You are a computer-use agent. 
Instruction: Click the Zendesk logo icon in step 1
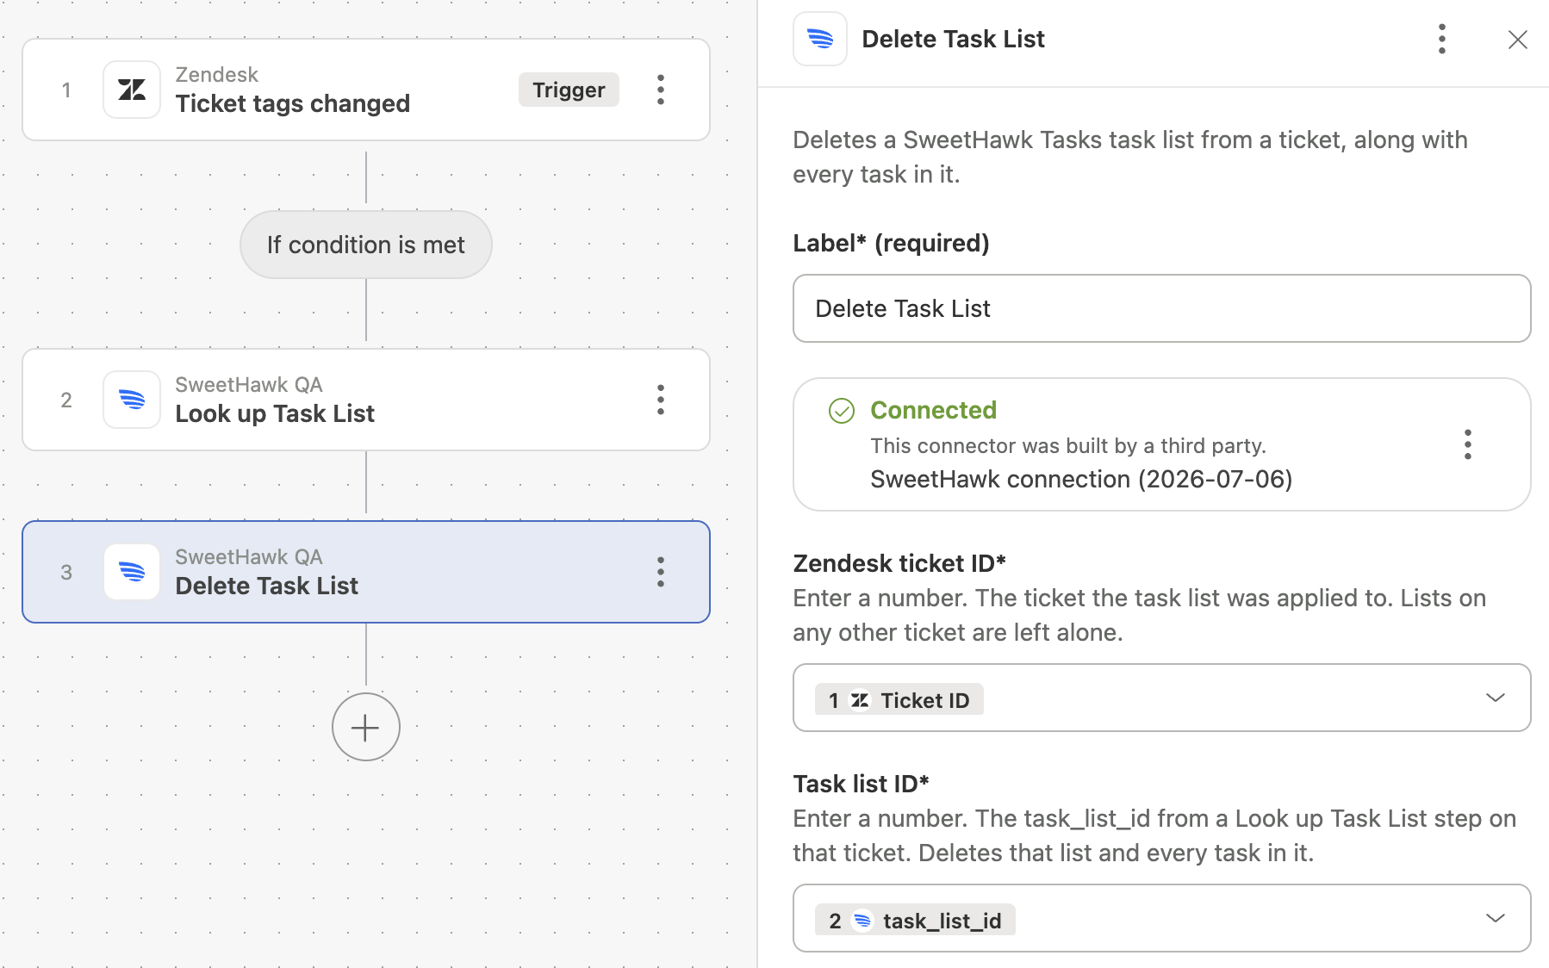[x=132, y=90]
